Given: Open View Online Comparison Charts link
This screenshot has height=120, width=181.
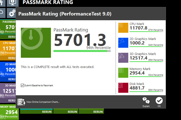Looking at the screenshot, I should [x=43, y=102].
